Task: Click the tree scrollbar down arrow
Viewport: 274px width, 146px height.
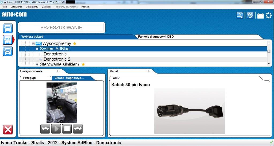Action: 269,64
